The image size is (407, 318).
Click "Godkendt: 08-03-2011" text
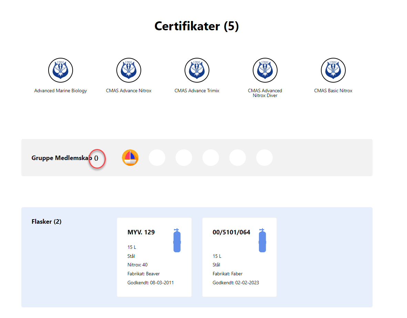(x=150, y=283)
